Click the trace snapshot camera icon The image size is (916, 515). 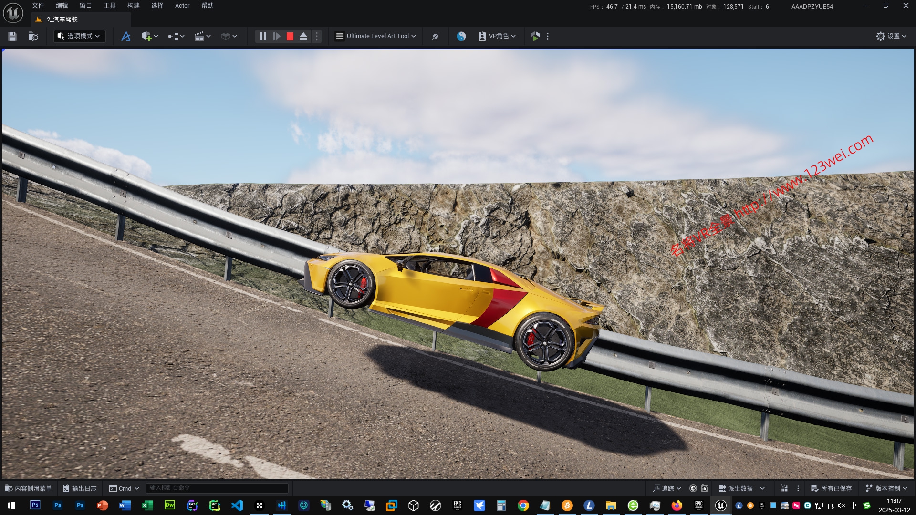(705, 488)
